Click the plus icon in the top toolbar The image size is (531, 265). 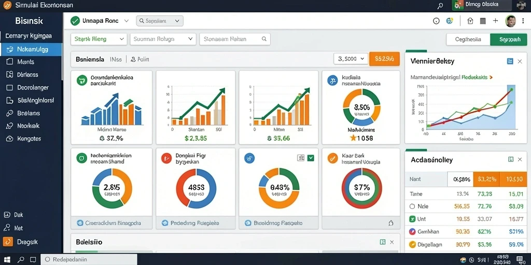(x=495, y=21)
